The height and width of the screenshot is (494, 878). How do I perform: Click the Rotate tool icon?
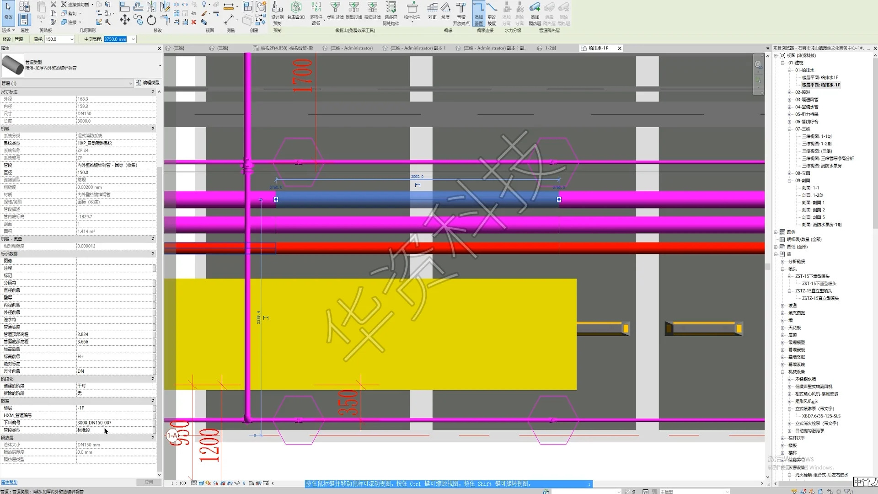tap(151, 20)
